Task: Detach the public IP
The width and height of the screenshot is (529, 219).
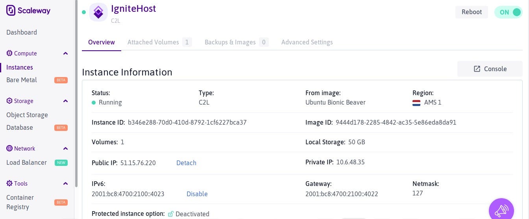Action: (186, 163)
